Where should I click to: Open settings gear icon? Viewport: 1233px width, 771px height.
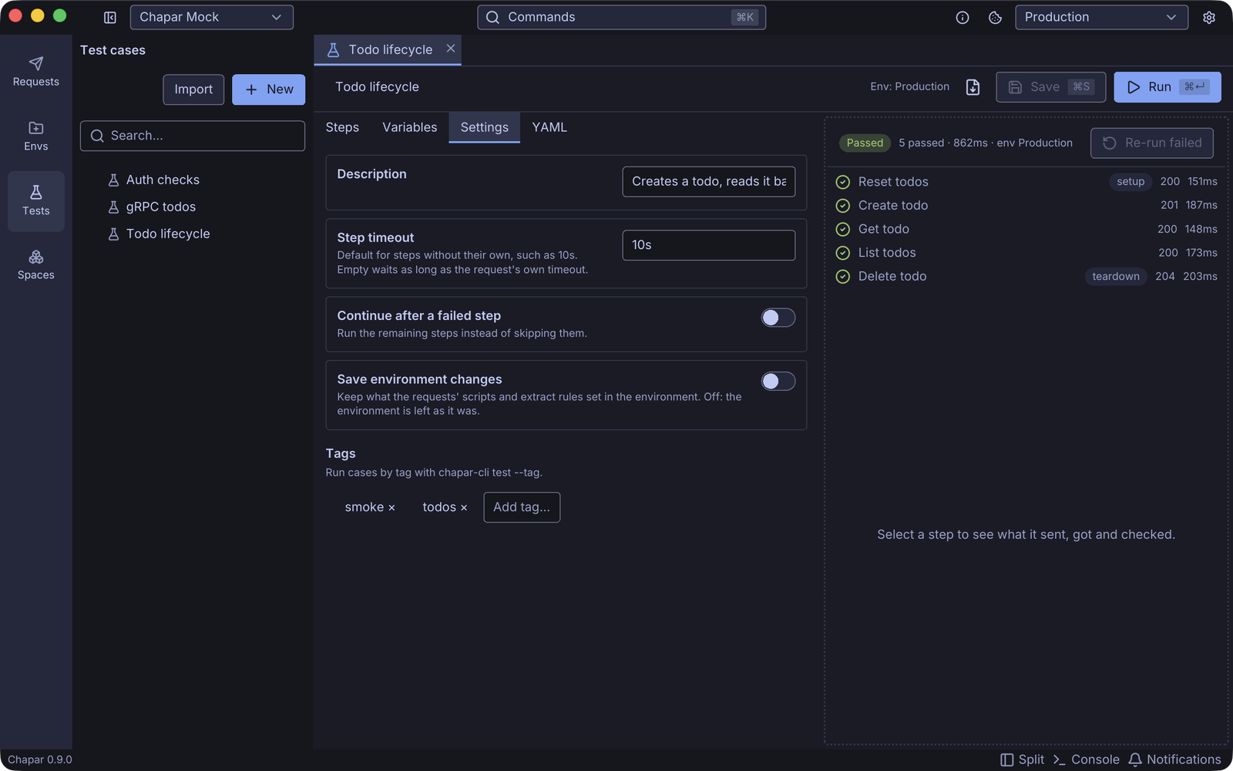coord(1209,17)
